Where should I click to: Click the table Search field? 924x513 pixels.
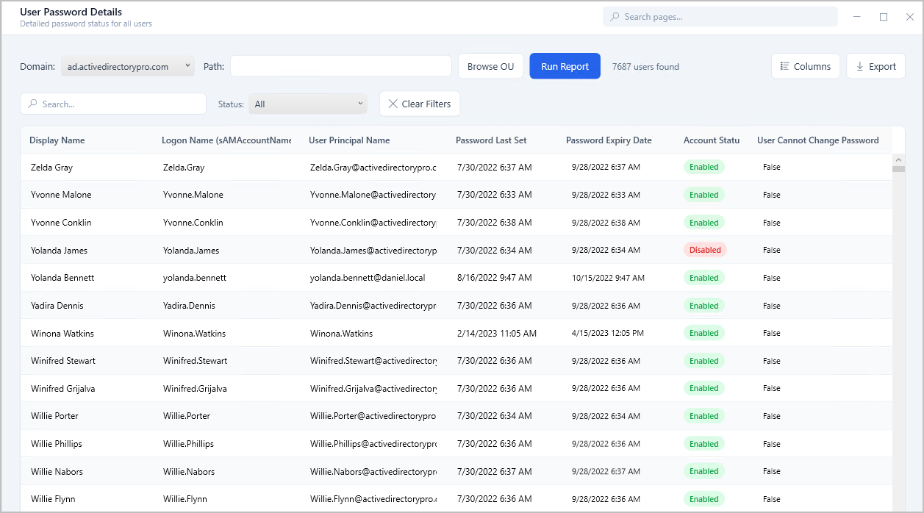(x=113, y=104)
